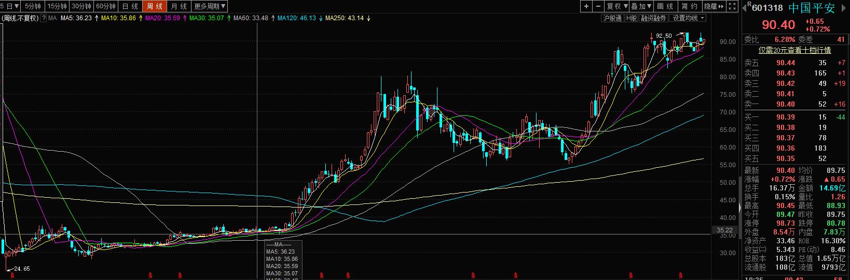
Task: Click the MA20: 35.59 indicator label
Action: click(x=162, y=18)
